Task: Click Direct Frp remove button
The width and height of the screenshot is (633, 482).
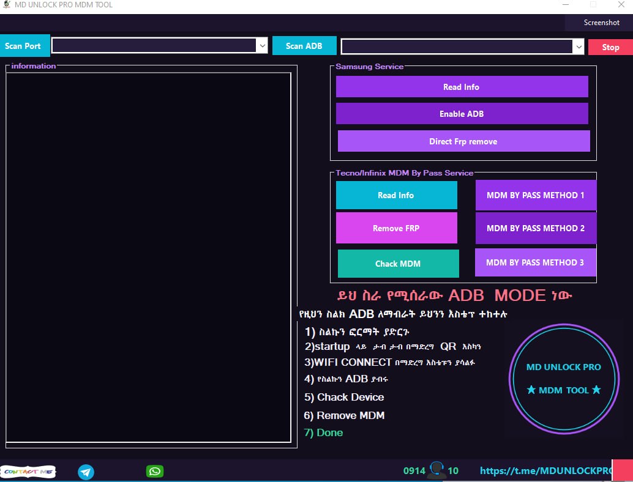Action: point(463,141)
